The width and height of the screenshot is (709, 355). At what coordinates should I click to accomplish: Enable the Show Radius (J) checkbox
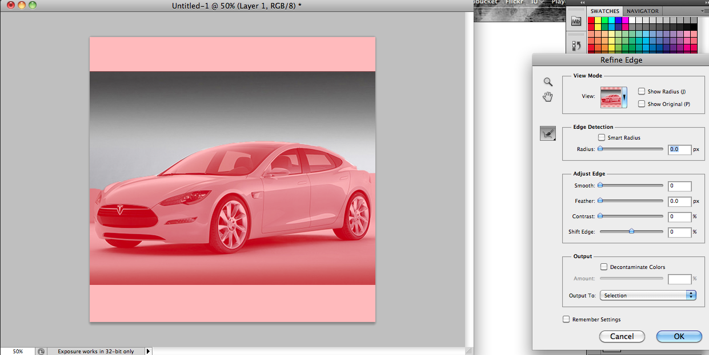(642, 91)
